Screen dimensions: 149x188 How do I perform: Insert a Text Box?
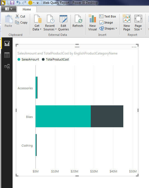click(107, 16)
